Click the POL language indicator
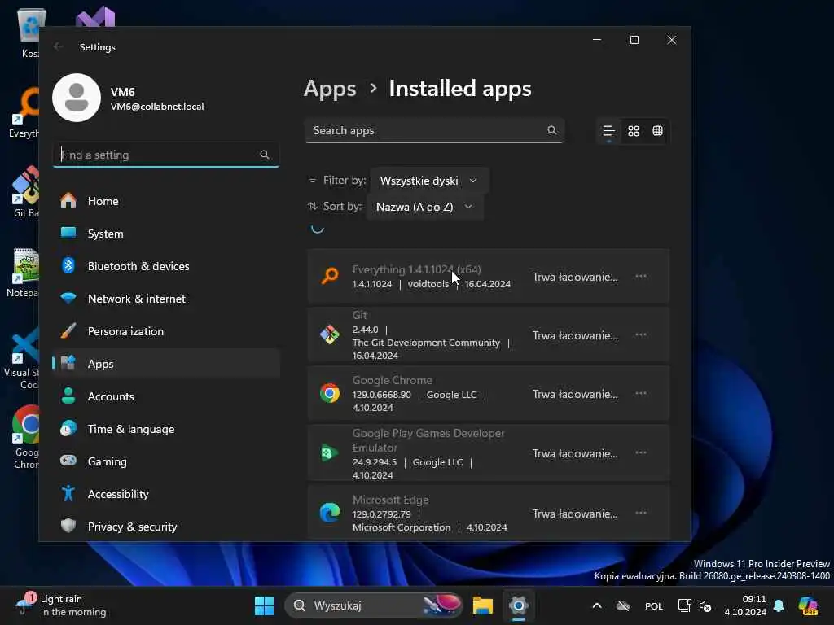Screen dimensions: 834x625 coord(654,606)
